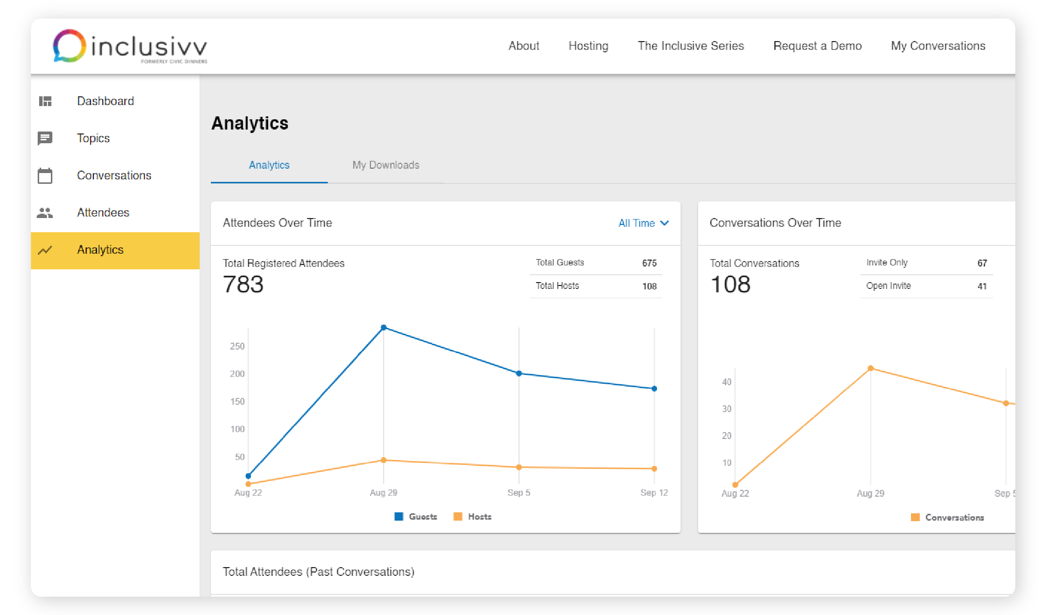Click the Attendees people icon
Screen dimensions: 1046x615
point(45,213)
